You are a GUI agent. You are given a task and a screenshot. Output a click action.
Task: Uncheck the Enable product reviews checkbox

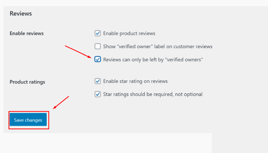point(98,33)
